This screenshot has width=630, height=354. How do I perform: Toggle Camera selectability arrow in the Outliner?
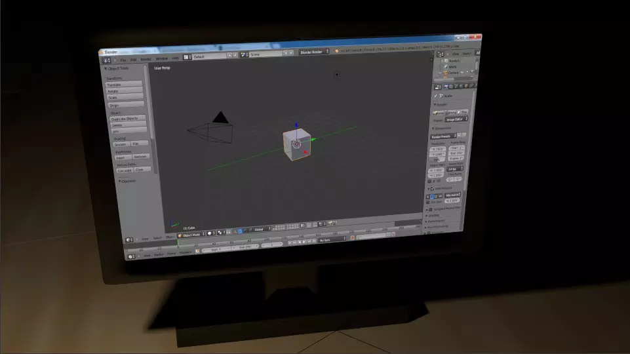click(467, 72)
